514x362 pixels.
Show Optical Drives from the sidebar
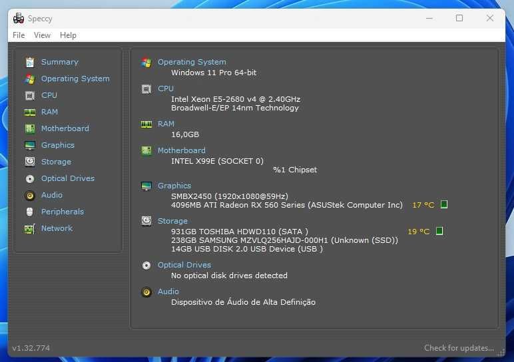click(68, 178)
